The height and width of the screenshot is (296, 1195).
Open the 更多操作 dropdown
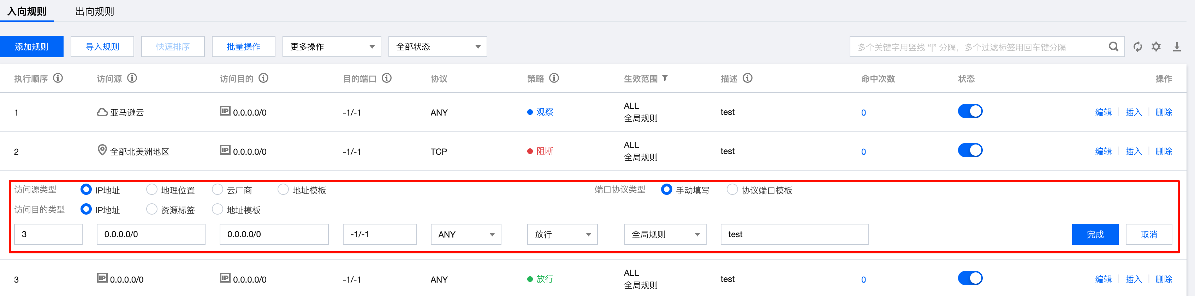331,47
